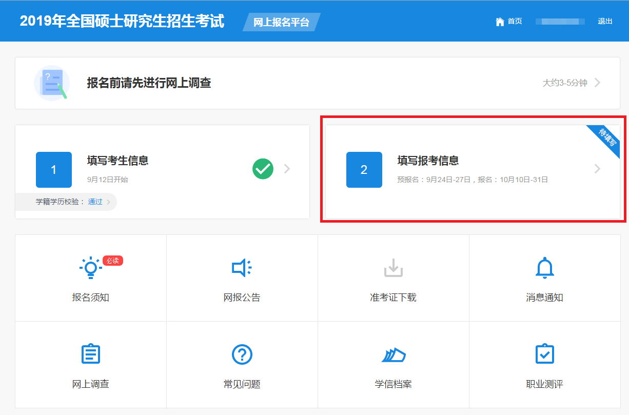
Task: Click 退出 to log out
Action: (x=605, y=22)
